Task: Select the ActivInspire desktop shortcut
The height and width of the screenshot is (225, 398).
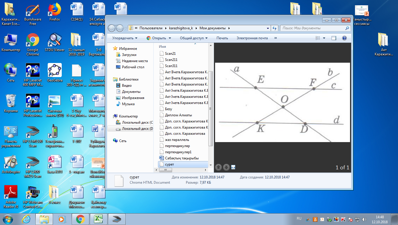Action: point(11,164)
